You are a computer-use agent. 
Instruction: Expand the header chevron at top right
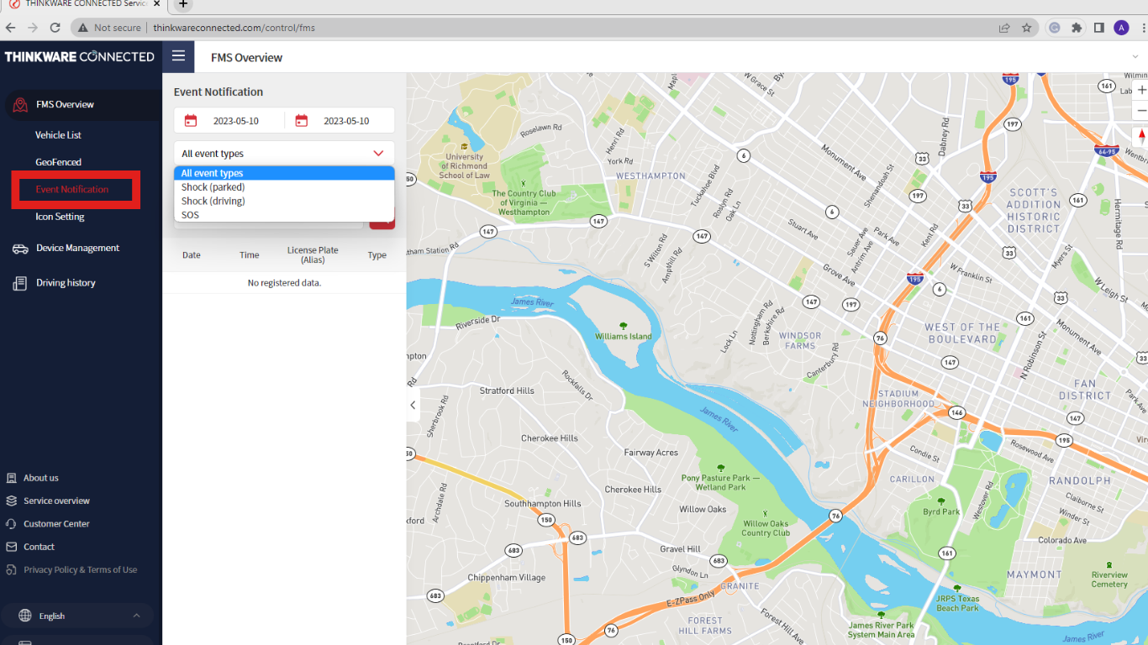[x=1135, y=57]
